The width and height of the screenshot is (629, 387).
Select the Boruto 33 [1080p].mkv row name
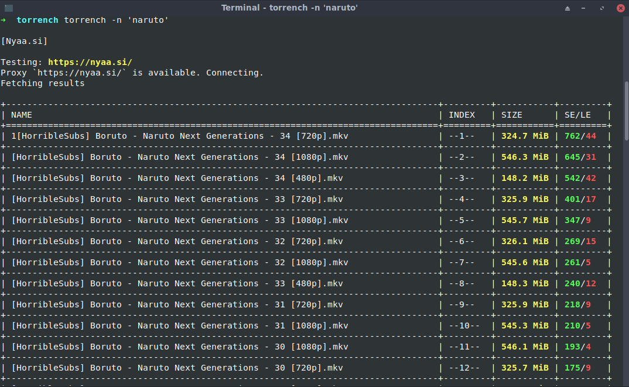click(x=180, y=220)
